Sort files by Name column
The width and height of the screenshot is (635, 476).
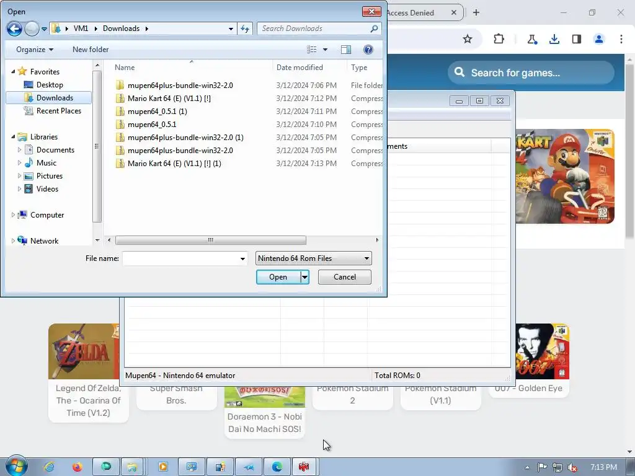tap(125, 68)
